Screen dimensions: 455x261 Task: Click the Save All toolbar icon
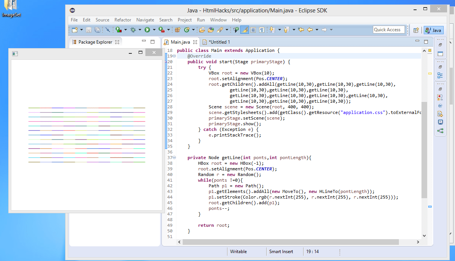[97, 30]
